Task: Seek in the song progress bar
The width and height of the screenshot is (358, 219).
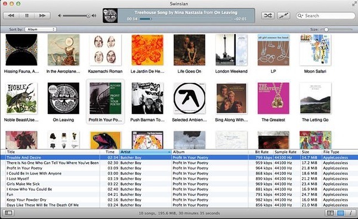Action: [x=186, y=19]
